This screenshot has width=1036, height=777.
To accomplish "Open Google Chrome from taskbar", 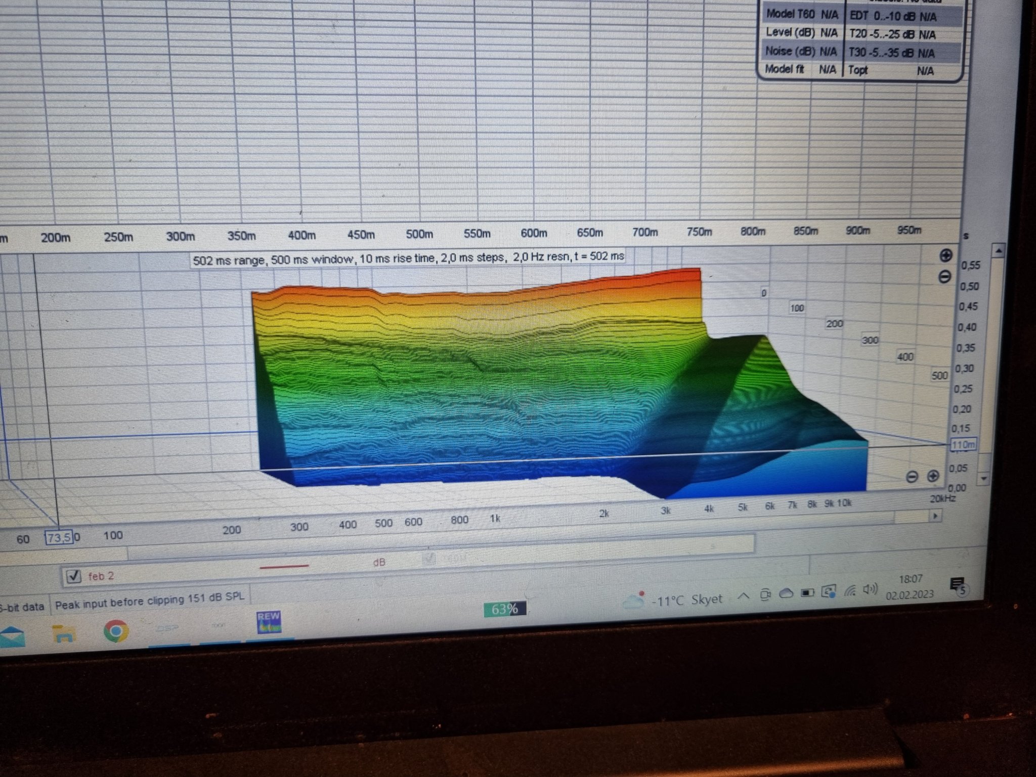I will (116, 631).
